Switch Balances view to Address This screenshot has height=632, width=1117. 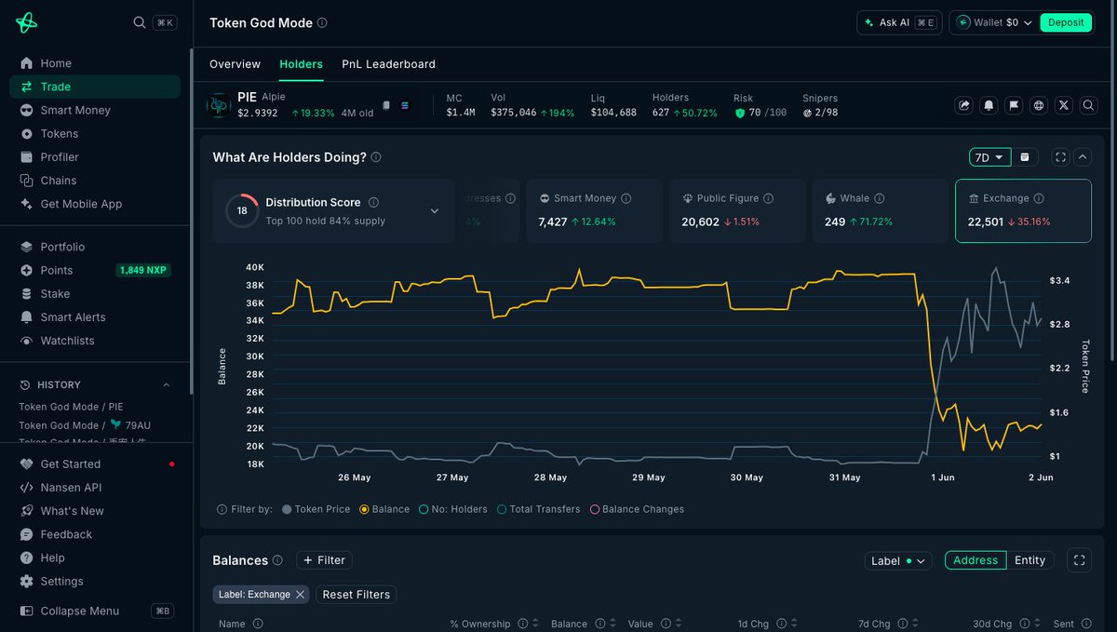(976, 560)
